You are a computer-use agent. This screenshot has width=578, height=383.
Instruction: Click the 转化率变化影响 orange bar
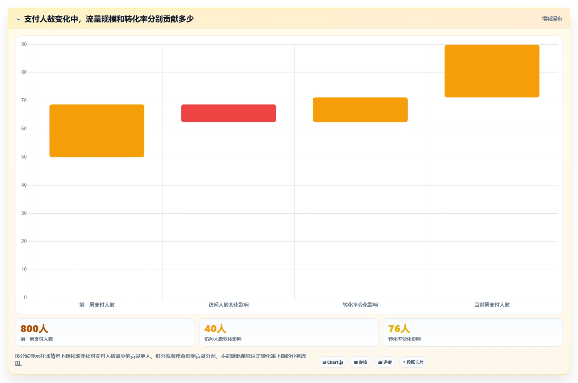point(360,110)
